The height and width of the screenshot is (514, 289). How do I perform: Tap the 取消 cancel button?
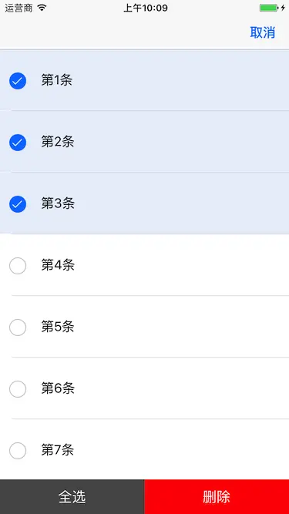pos(263,32)
